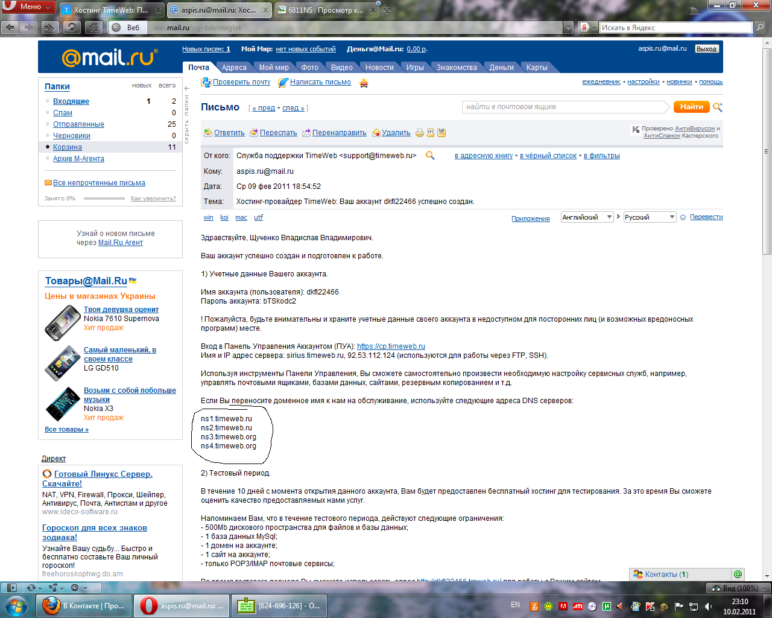The width and height of the screenshot is (772, 618).
Task: Click the найти в почтовом ящике search field
Action: pos(566,107)
